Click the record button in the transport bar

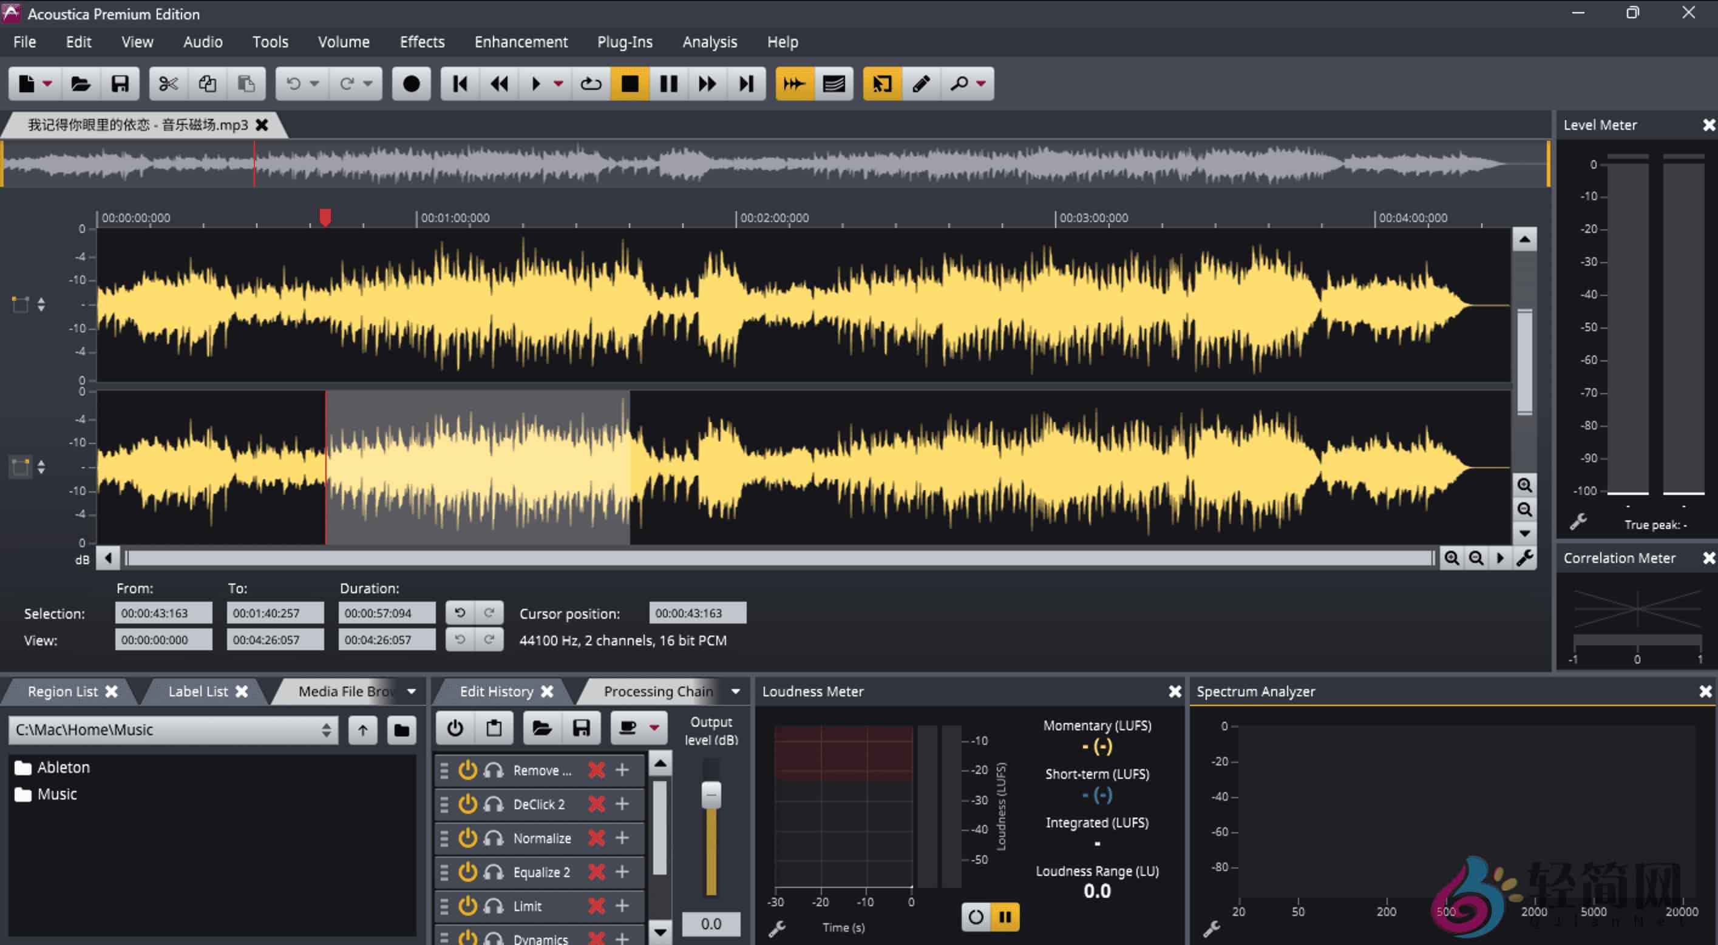pyautogui.click(x=412, y=83)
